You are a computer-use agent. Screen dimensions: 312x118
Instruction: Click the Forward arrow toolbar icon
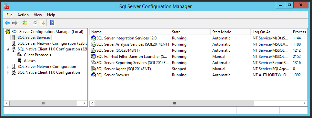tap(15, 23)
